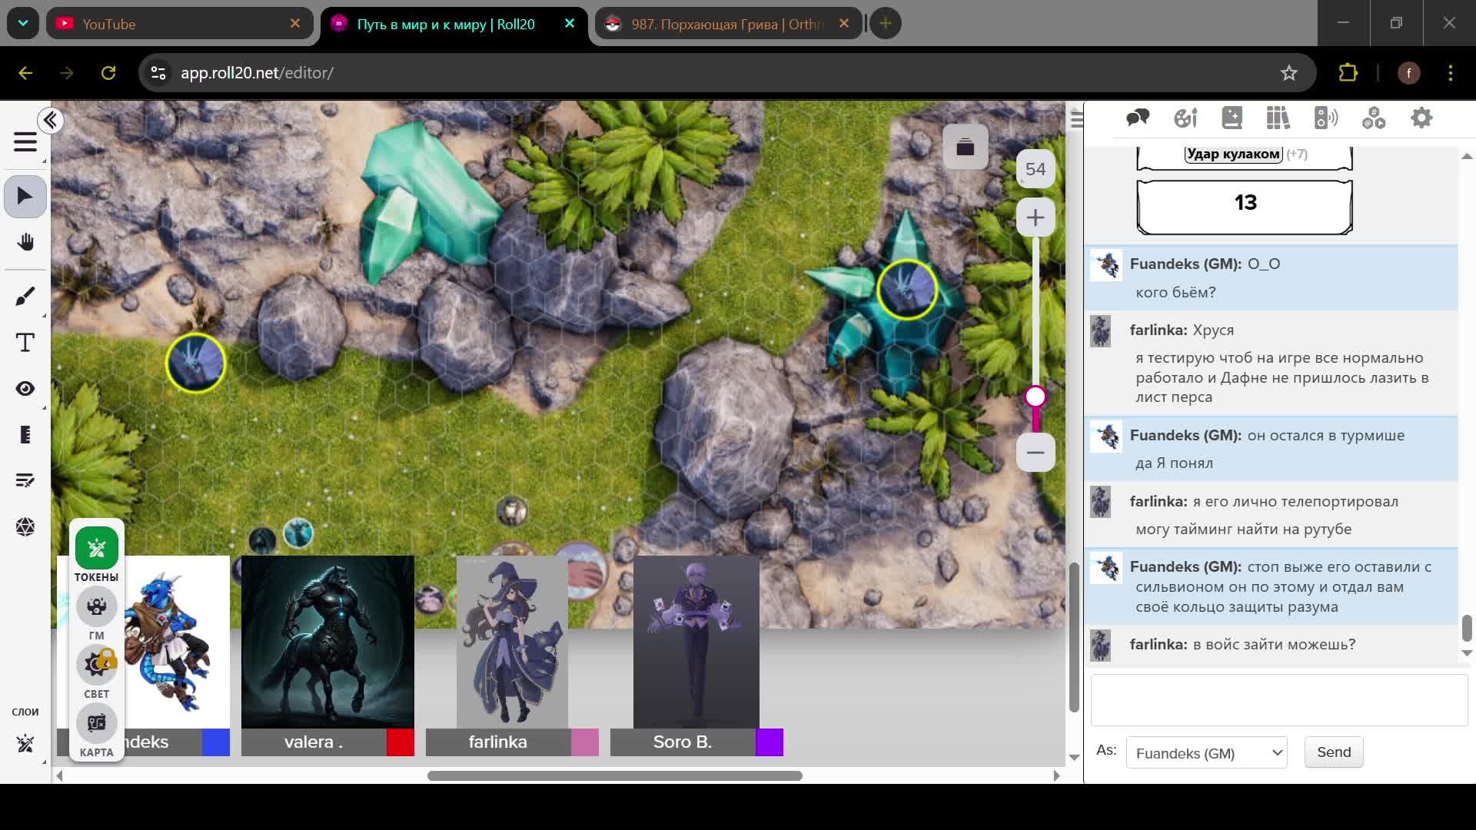Select the brush Draw tool
This screenshot has height=830, width=1476.
[x=25, y=296]
